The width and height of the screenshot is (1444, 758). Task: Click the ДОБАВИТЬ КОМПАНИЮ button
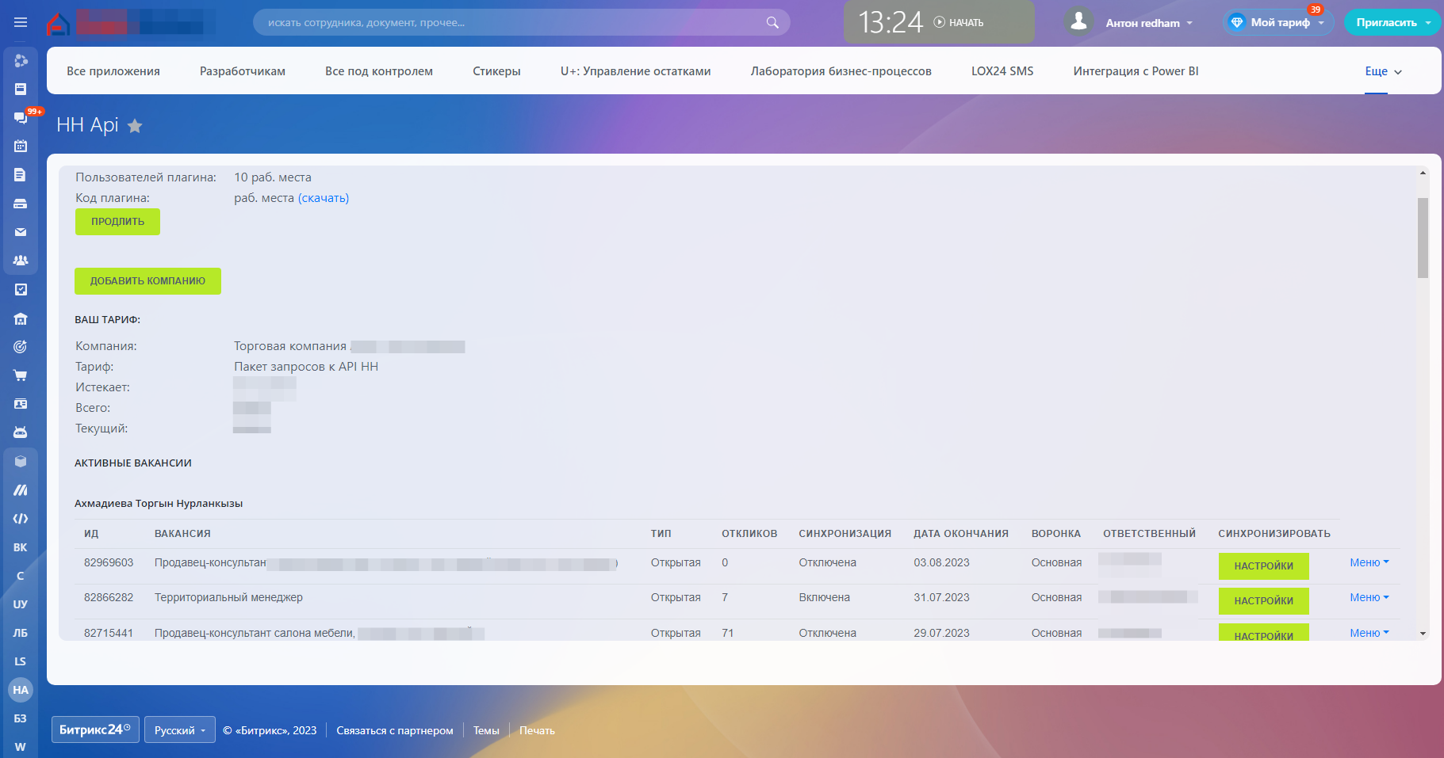coord(147,281)
